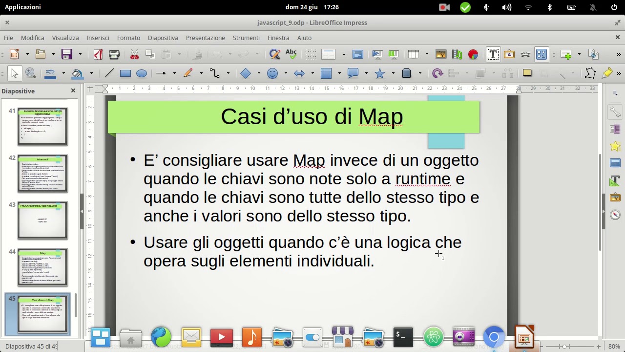
Task: Open New document dropdown arrow
Action: tap(27, 54)
